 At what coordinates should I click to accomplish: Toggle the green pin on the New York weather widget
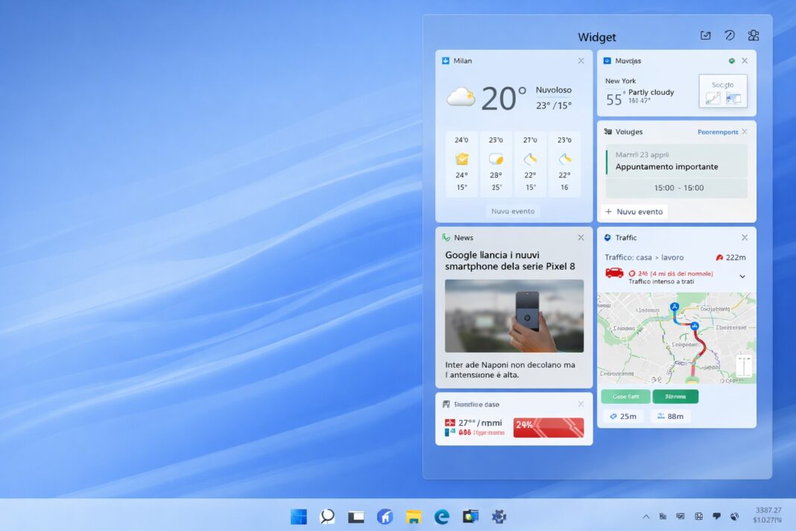731,60
